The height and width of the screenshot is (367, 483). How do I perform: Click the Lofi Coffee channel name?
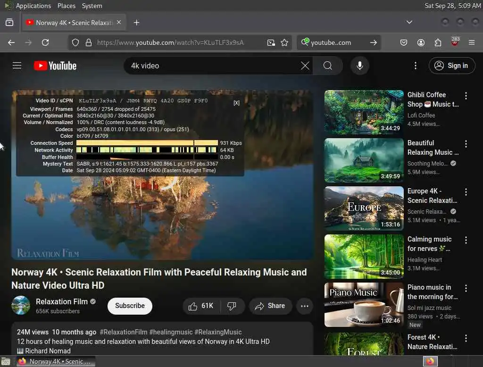coord(421,115)
